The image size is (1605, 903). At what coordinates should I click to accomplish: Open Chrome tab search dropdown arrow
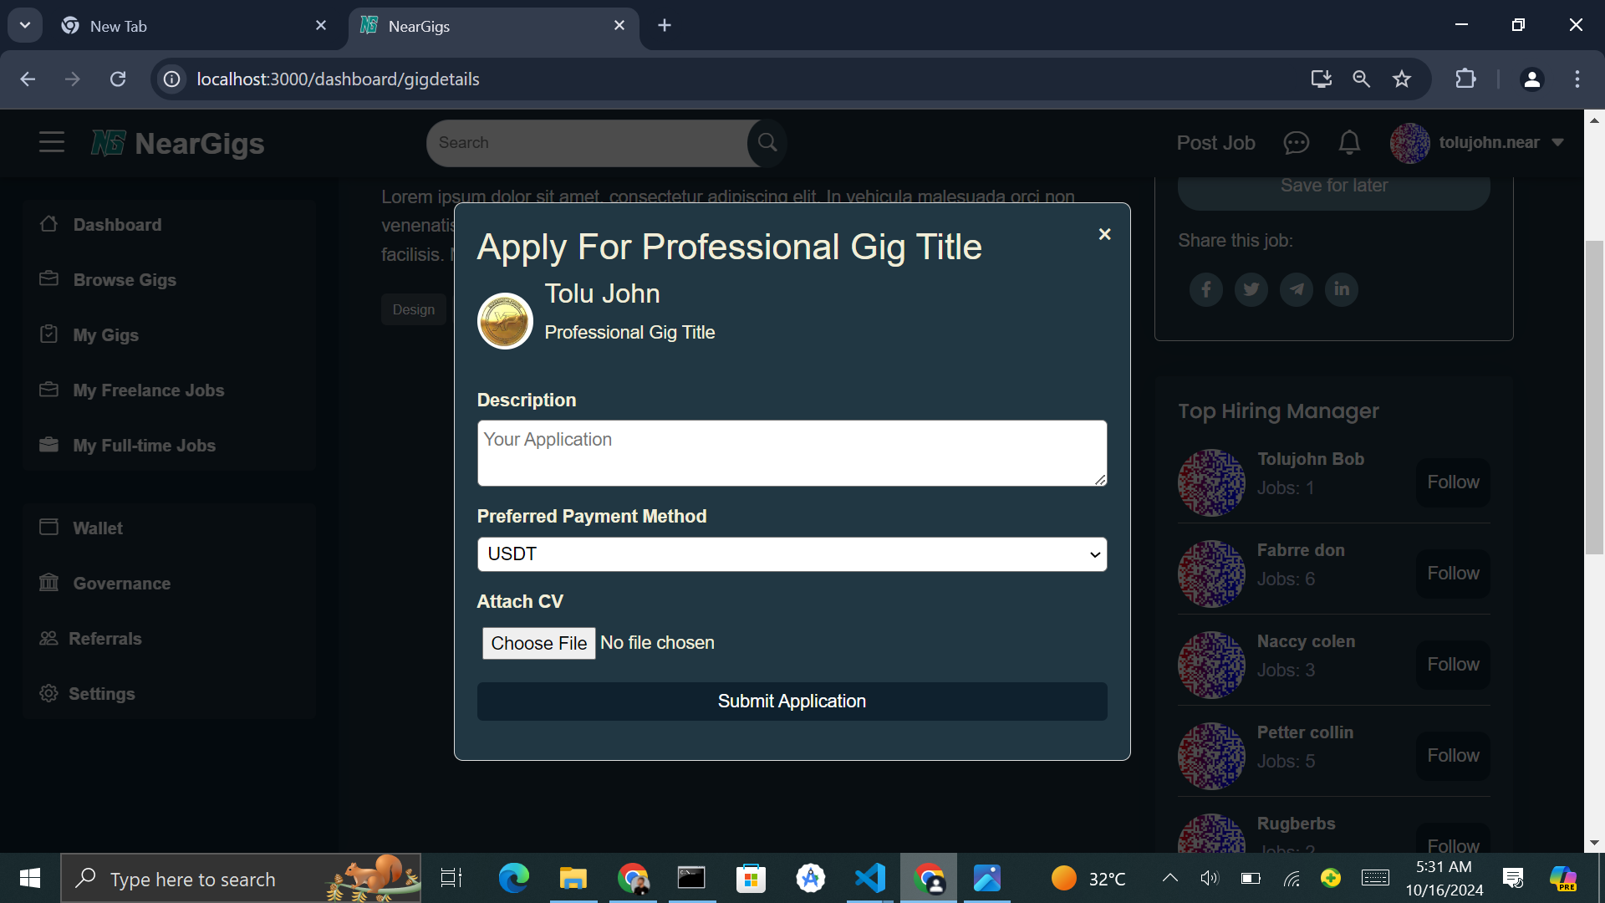point(25,25)
